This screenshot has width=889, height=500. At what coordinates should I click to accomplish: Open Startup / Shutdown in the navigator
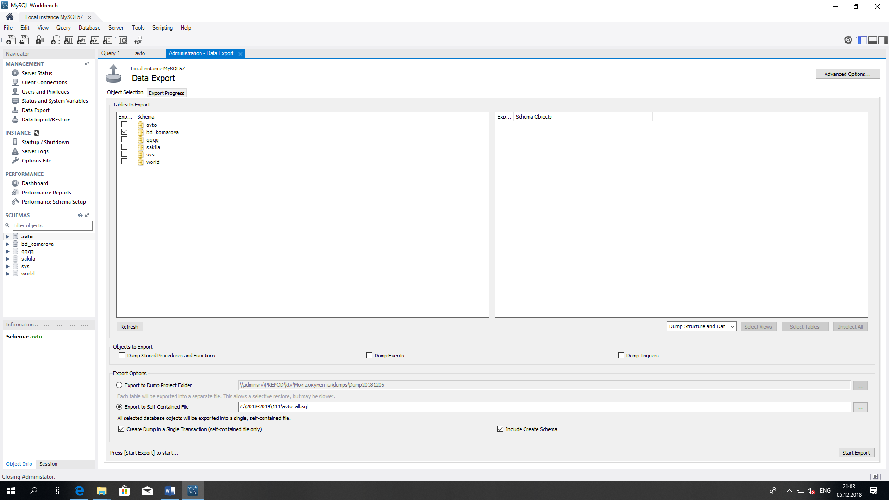(45, 142)
